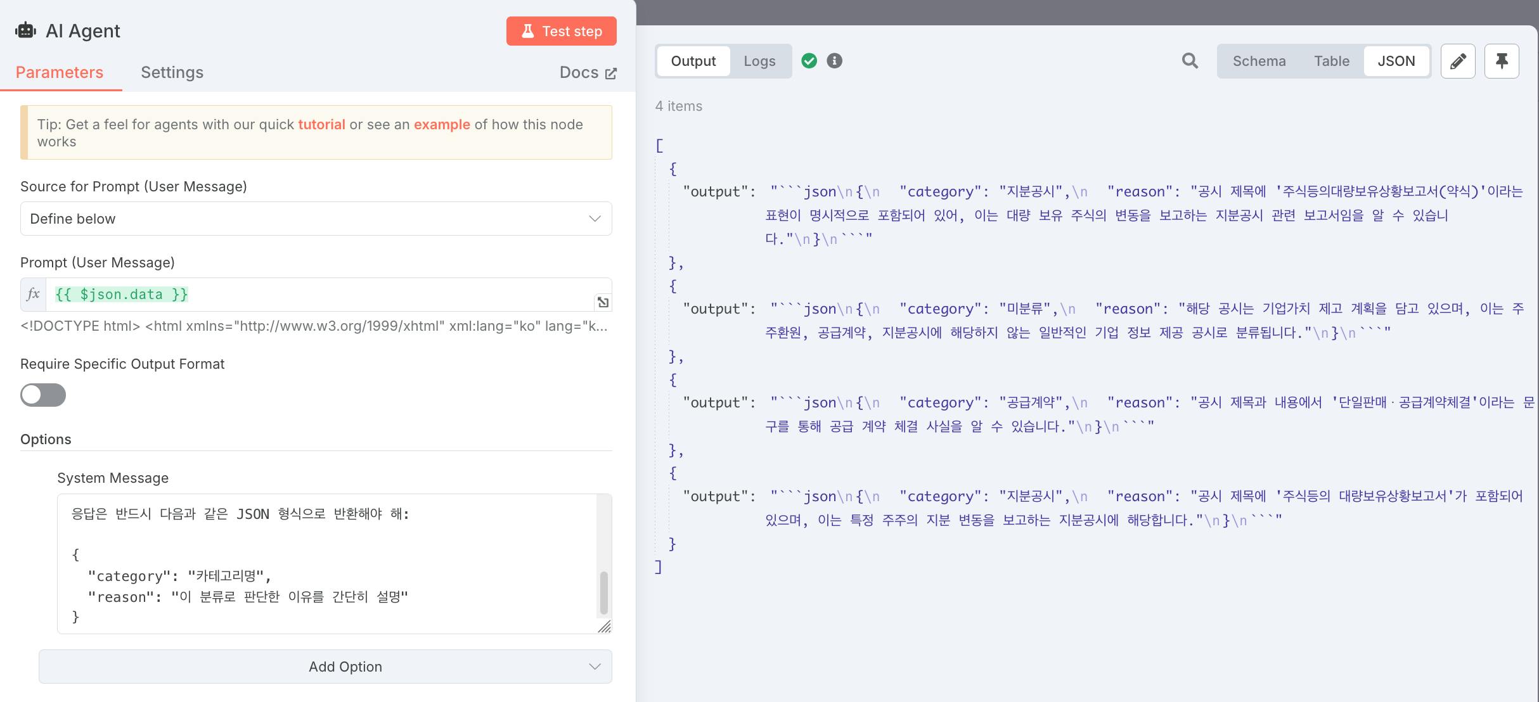Click the DOCTYPE html preview text
1539x702 pixels.
(314, 326)
